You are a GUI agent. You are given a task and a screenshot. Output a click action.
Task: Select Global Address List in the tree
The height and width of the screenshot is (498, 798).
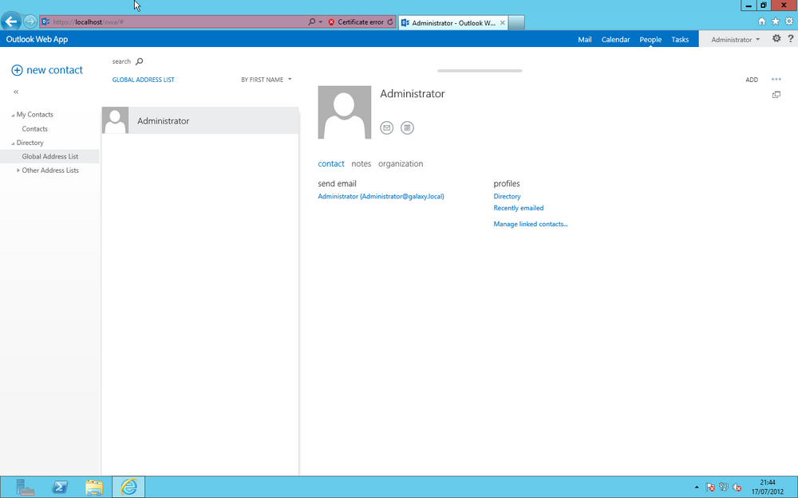click(x=49, y=156)
